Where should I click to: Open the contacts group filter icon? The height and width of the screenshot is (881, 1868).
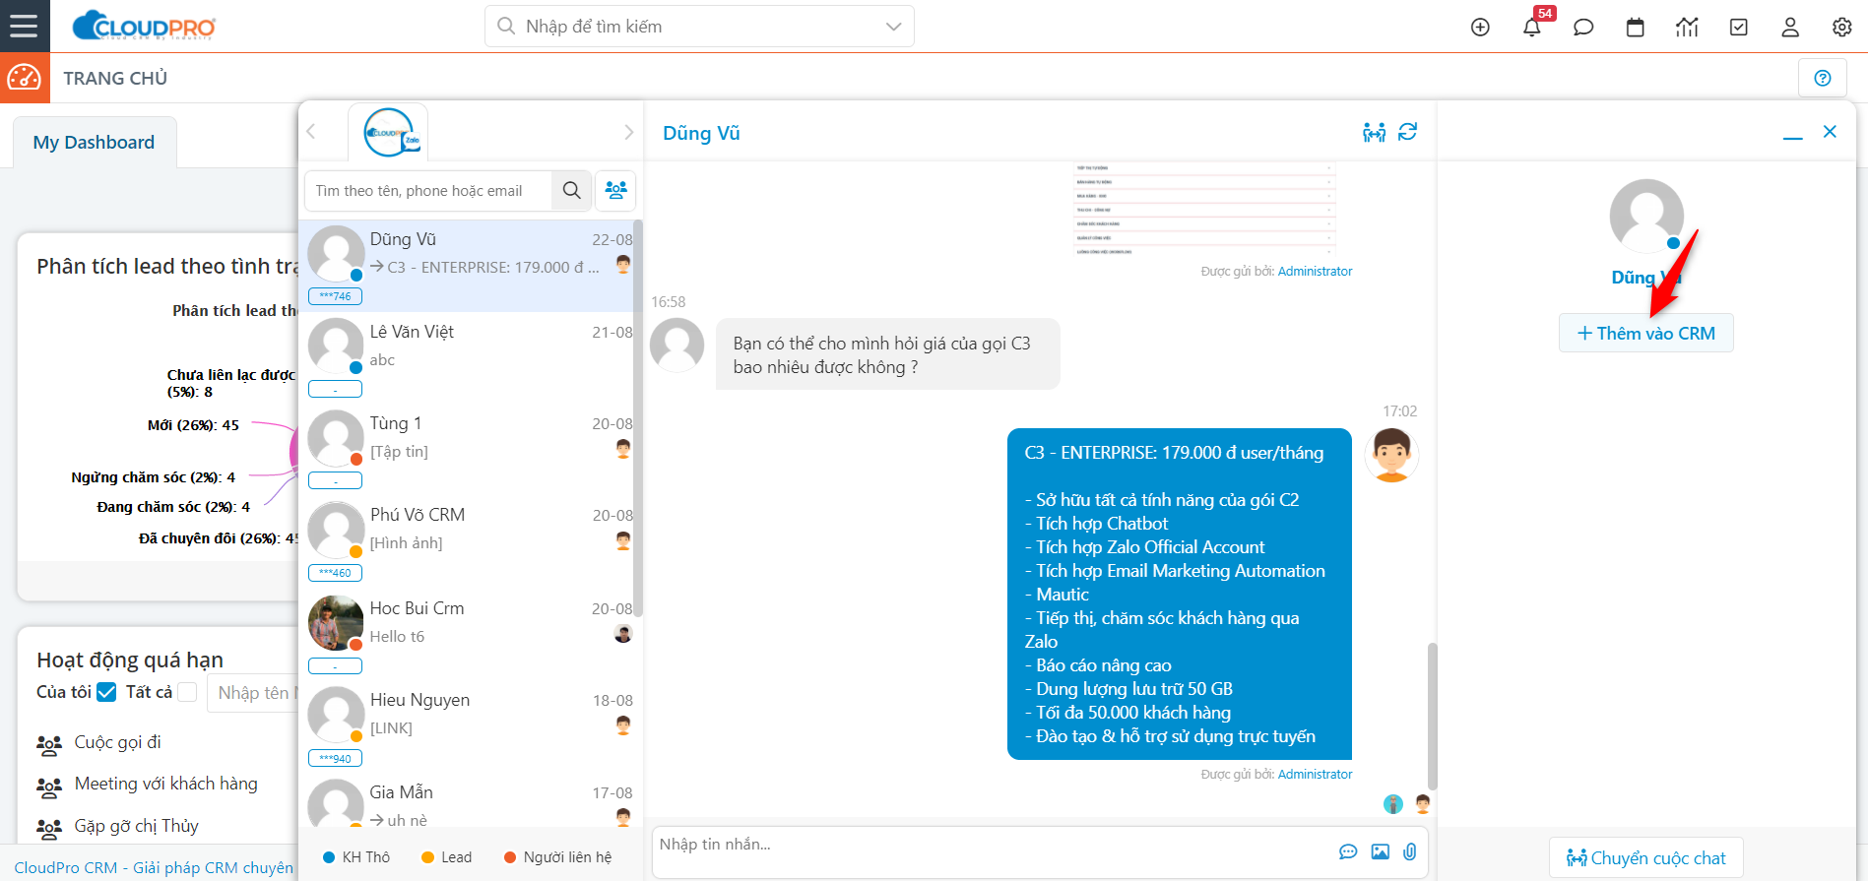[x=616, y=190]
